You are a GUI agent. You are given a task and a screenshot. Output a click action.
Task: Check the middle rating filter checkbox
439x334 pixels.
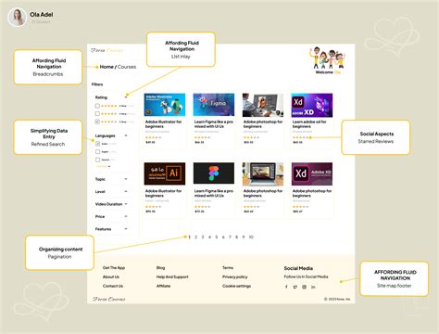97,113
